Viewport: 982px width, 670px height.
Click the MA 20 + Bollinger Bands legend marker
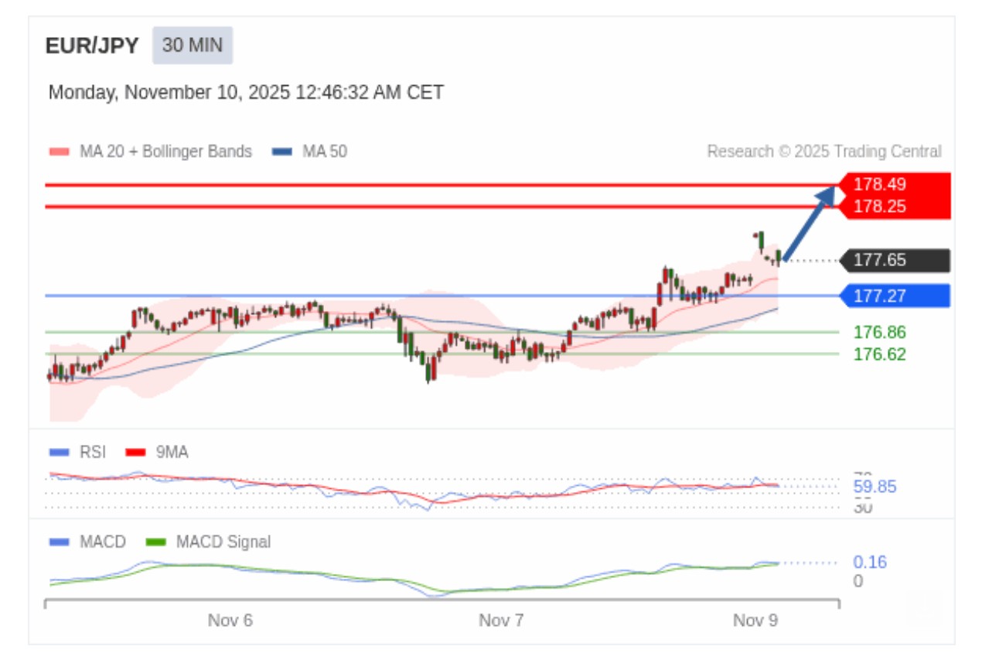tap(60, 152)
